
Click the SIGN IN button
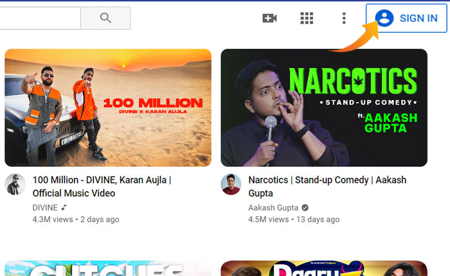coord(406,18)
